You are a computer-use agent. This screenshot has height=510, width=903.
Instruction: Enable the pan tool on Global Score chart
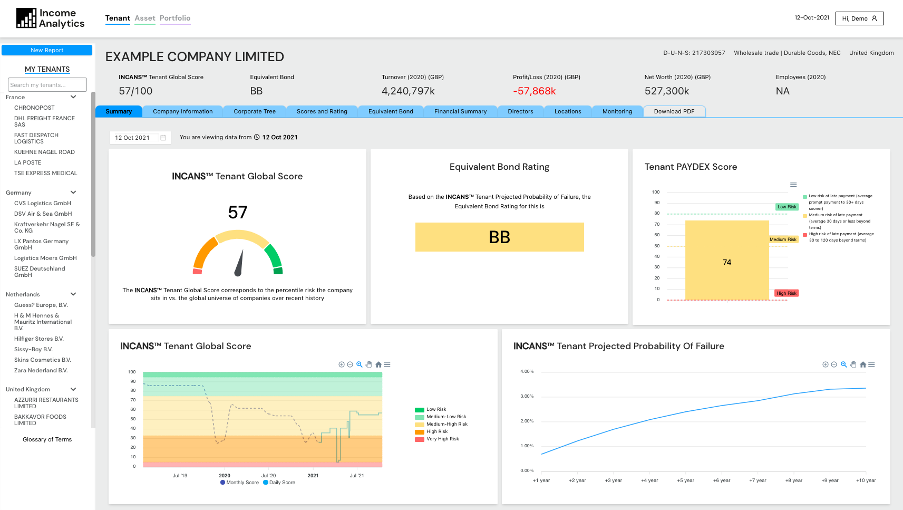tap(369, 364)
